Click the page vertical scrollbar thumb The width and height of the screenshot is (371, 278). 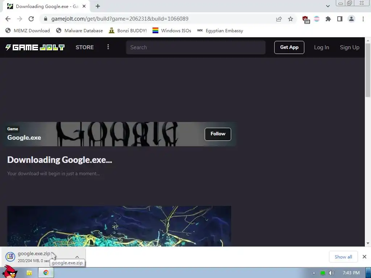tap(368, 70)
